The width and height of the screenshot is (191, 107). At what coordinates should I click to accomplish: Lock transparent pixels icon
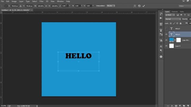171,23
